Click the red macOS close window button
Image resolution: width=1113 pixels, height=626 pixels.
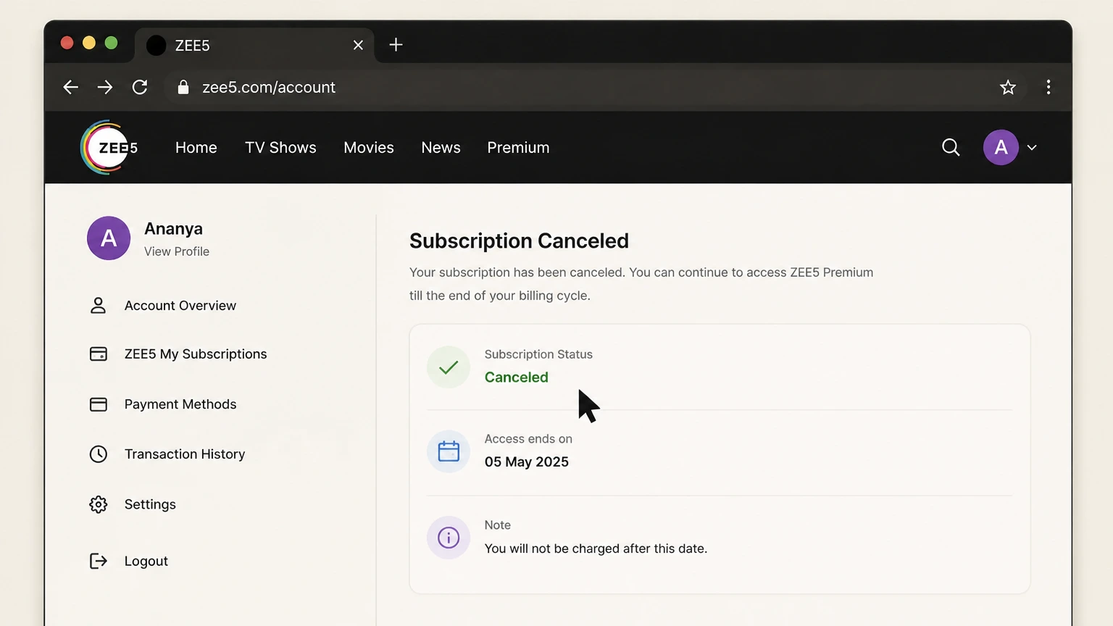click(67, 43)
